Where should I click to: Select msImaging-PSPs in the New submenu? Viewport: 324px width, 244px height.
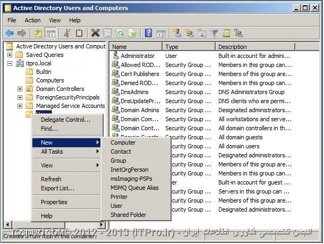[x=136, y=179]
